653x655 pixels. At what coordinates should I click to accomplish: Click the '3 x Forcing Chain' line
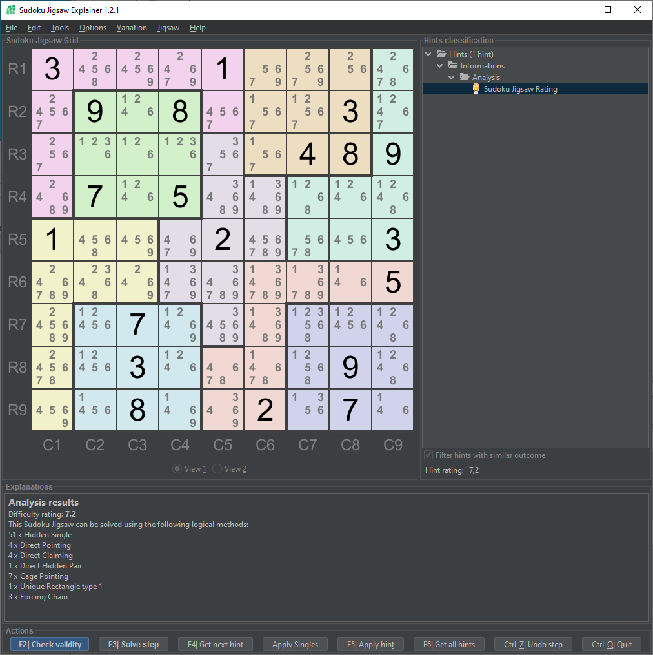tap(38, 596)
